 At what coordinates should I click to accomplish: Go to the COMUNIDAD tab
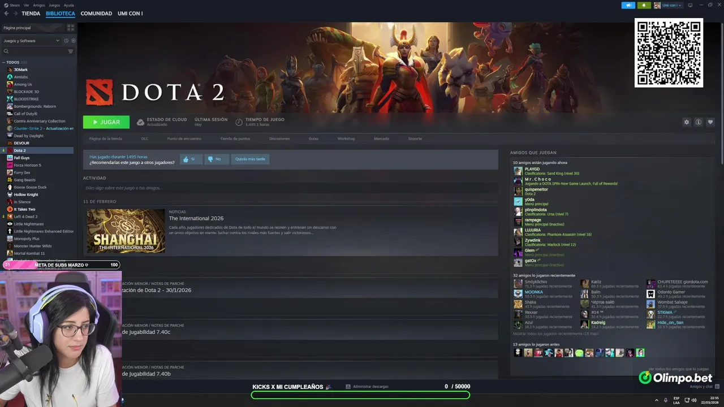point(96,14)
